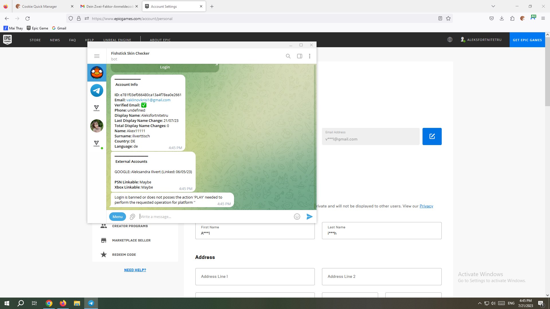Open the chat's three-dot options menu
The image size is (550, 309).
[x=310, y=56]
